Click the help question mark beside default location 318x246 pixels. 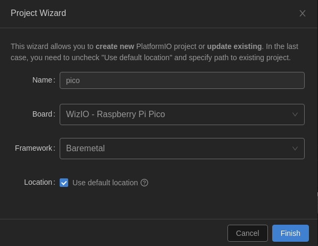coord(144,183)
